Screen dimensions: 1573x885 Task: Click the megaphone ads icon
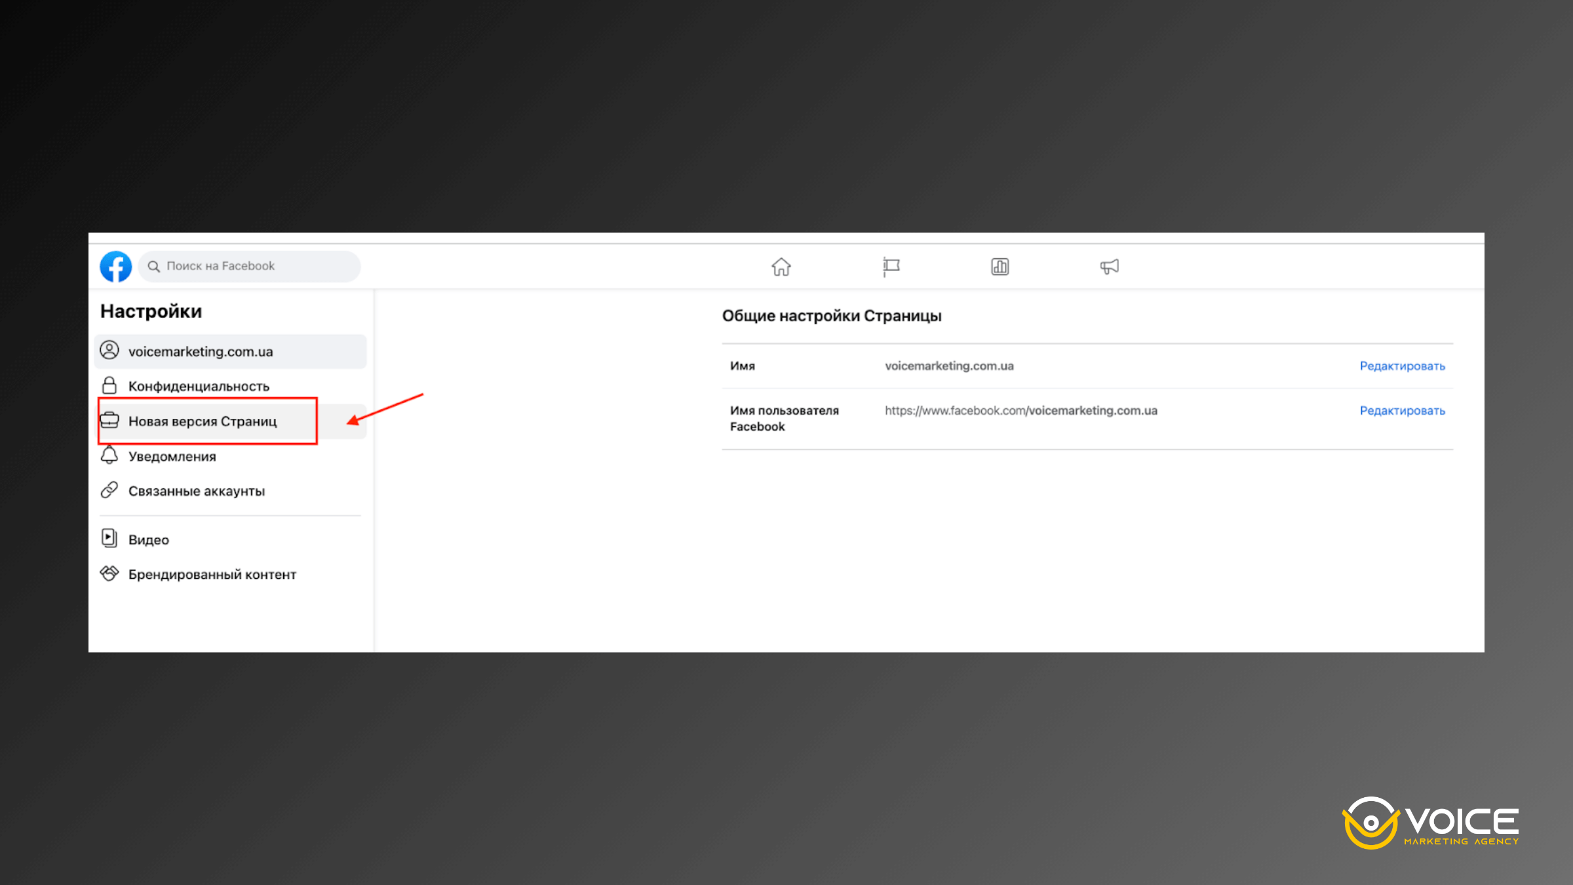[x=1109, y=267]
